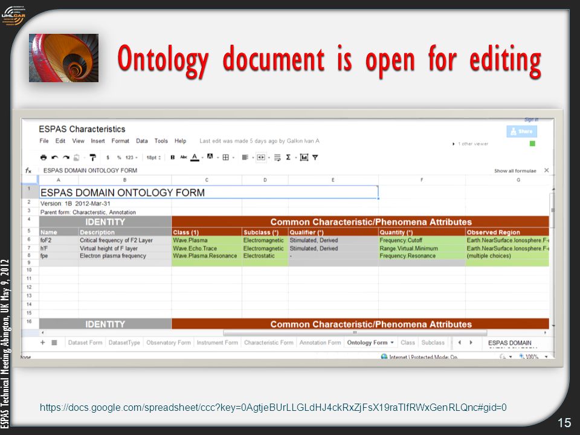
Task: Switch to Instrument Form sheet tab
Action: (x=217, y=343)
